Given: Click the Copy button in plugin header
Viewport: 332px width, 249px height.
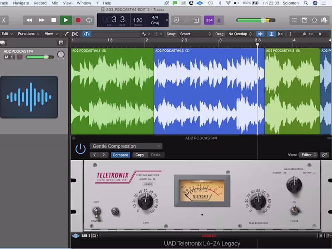Looking at the screenshot, I should click(x=140, y=155).
